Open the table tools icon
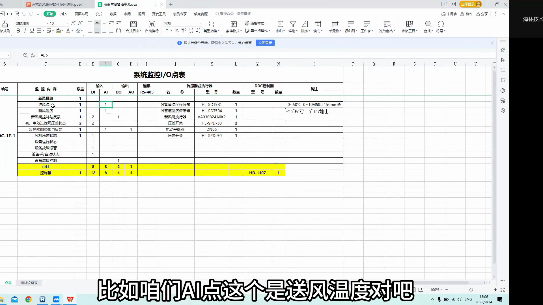The height and width of the screenshot is (305, 543). (410, 24)
